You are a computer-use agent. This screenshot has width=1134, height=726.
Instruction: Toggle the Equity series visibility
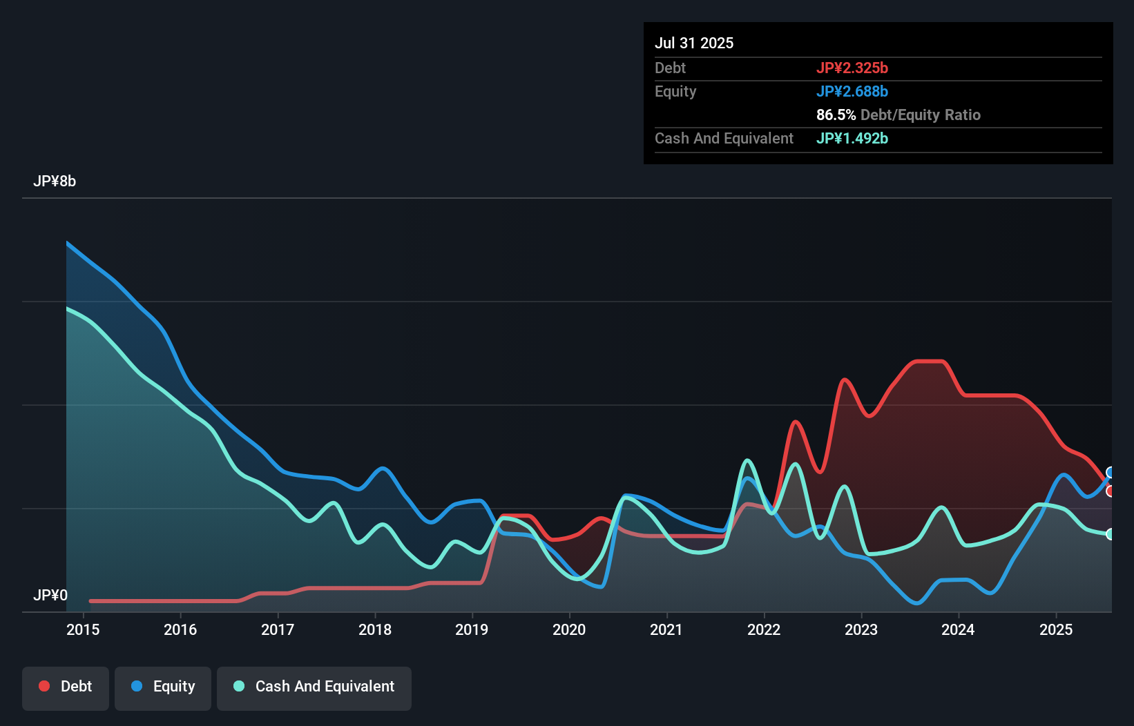tap(162, 687)
